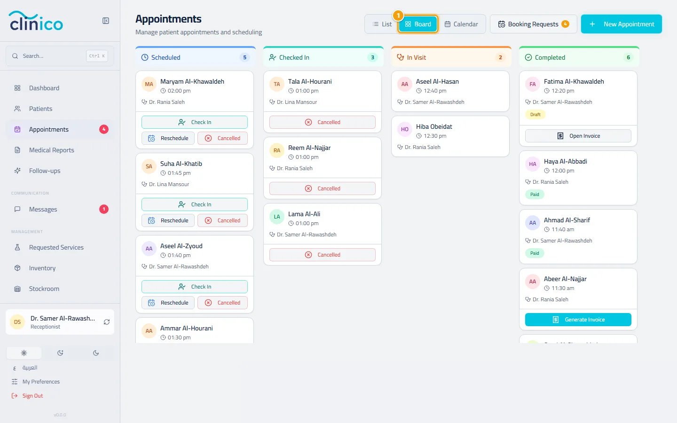Click the sidebar search field
This screenshot has width=677, height=423.
tap(60, 56)
